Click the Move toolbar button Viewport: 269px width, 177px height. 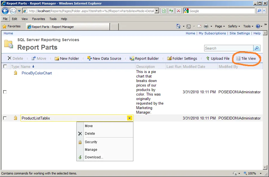click(x=39, y=59)
